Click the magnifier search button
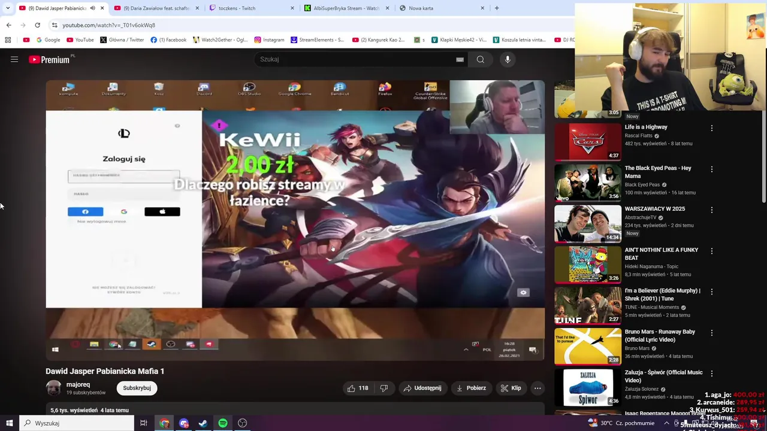 click(x=480, y=59)
